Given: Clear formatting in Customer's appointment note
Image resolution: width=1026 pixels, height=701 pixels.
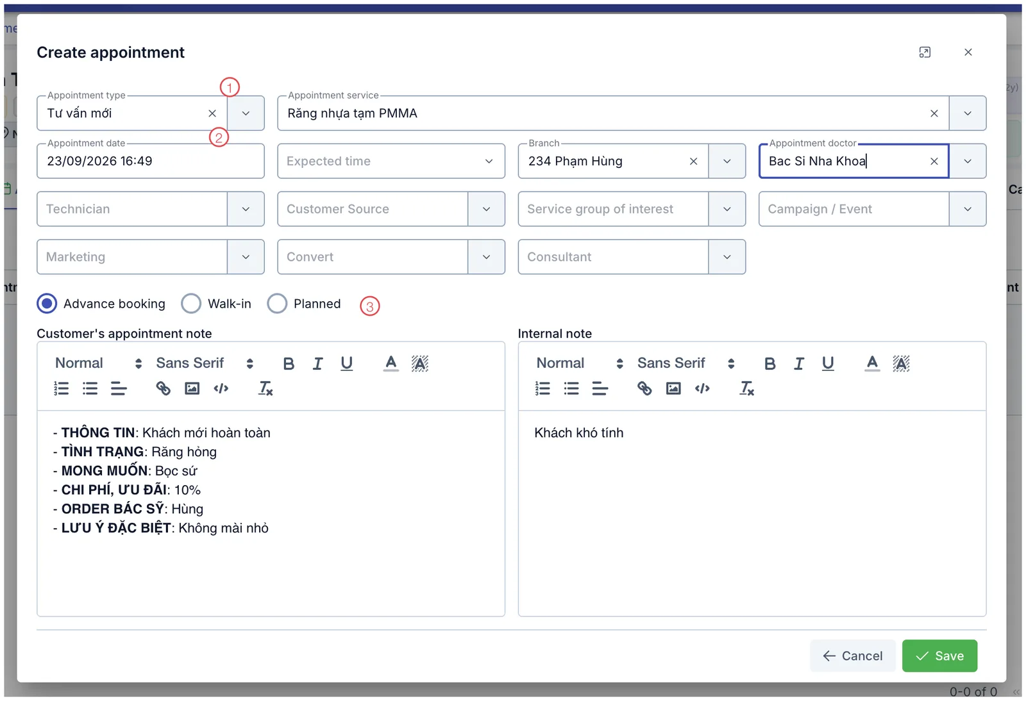Looking at the screenshot, I should 265,388.
